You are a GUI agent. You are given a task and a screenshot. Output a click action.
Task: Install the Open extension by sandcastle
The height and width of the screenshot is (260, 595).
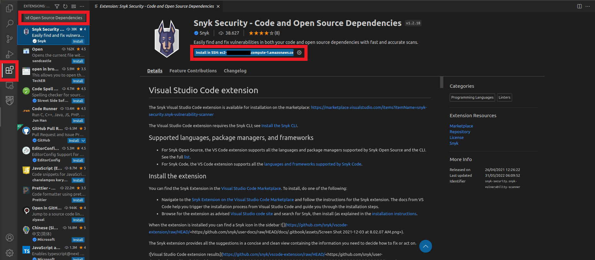(x=78, y=61)
